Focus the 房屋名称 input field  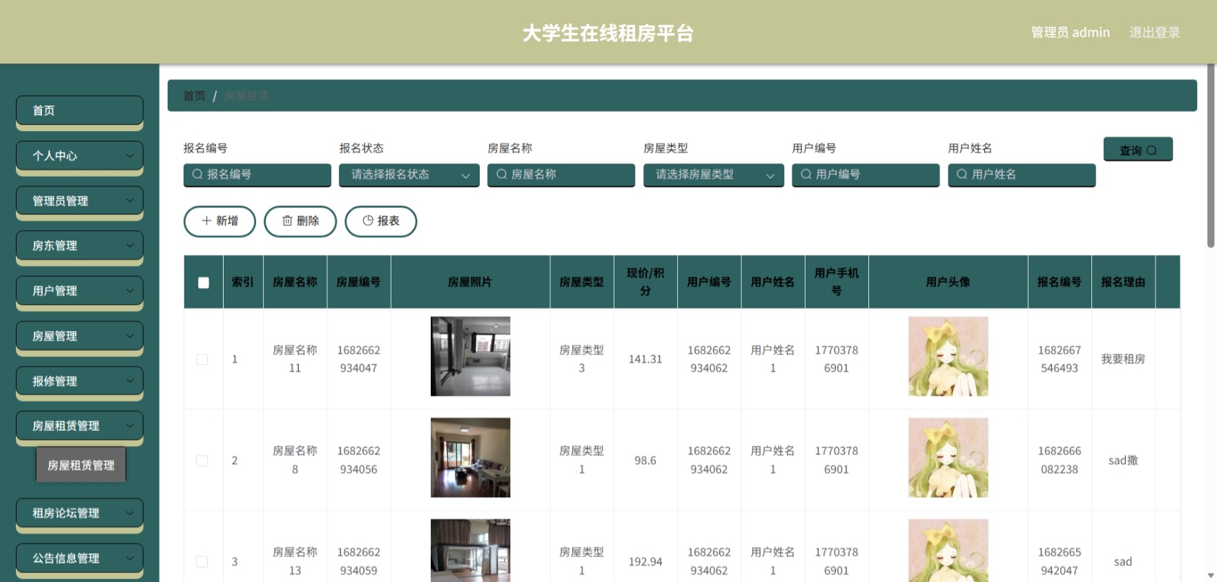point(561,175)
